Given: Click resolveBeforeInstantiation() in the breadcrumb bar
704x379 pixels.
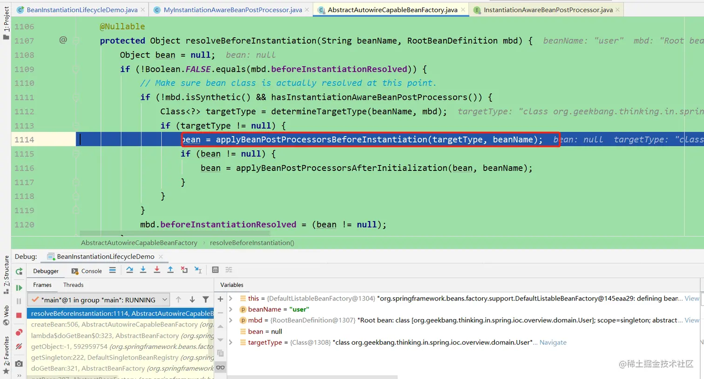Looking at the screenshot, I should 252,243.
